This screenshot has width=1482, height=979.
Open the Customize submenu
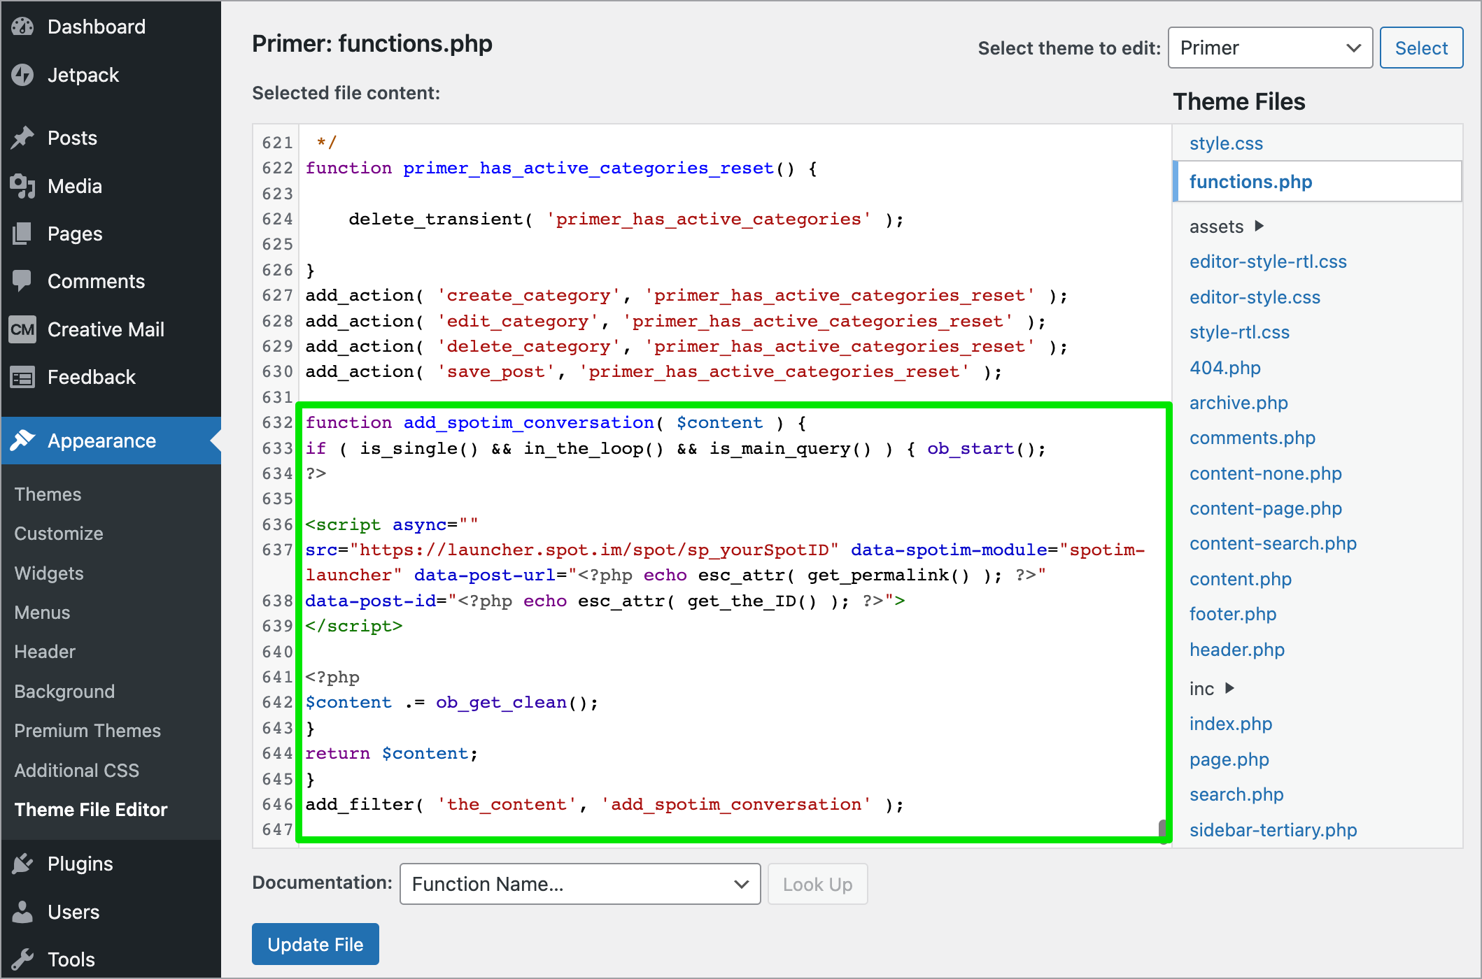[59, 534]
